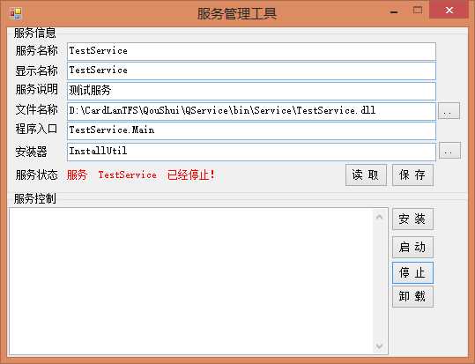Image resolution: width=475 pixels, height=364 pixels.
Task: Click the 安装 button
Action: coord(412,219)
